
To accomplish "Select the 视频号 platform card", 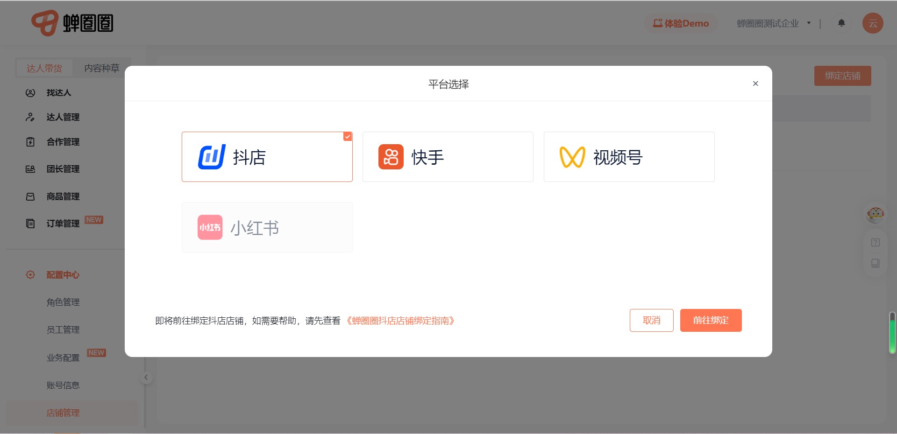I will 629,157.
